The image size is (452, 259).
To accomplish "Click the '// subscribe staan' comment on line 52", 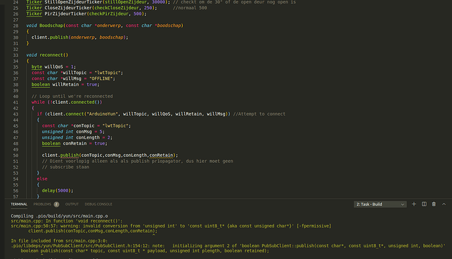I will 66,167.
